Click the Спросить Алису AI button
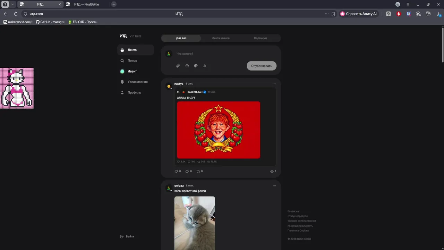Screen dimensions: 444x250 [359, 14]
